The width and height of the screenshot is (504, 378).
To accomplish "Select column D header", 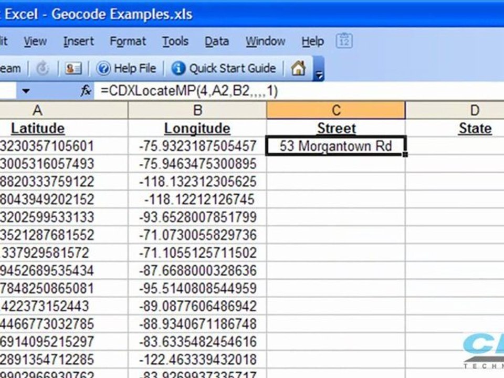I will pyautogui.click(x=455, y=110).
